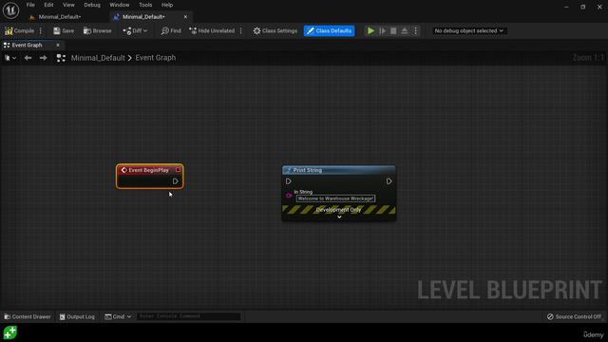
Task: Open the Help menu
Action: click(x=167, y=5)
